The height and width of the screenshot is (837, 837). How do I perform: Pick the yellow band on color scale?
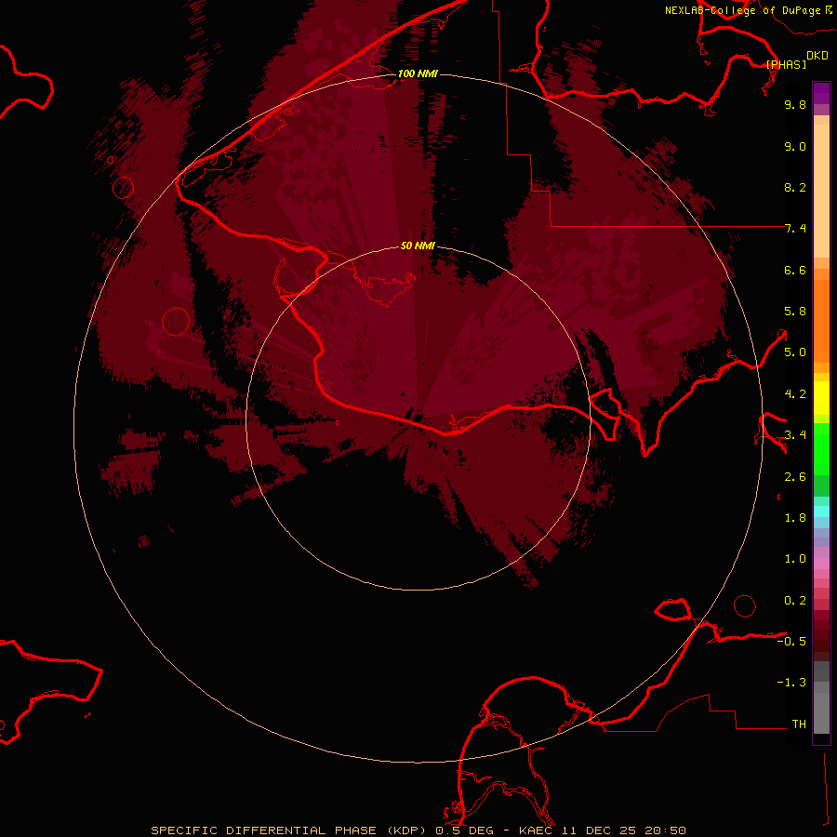821,398
